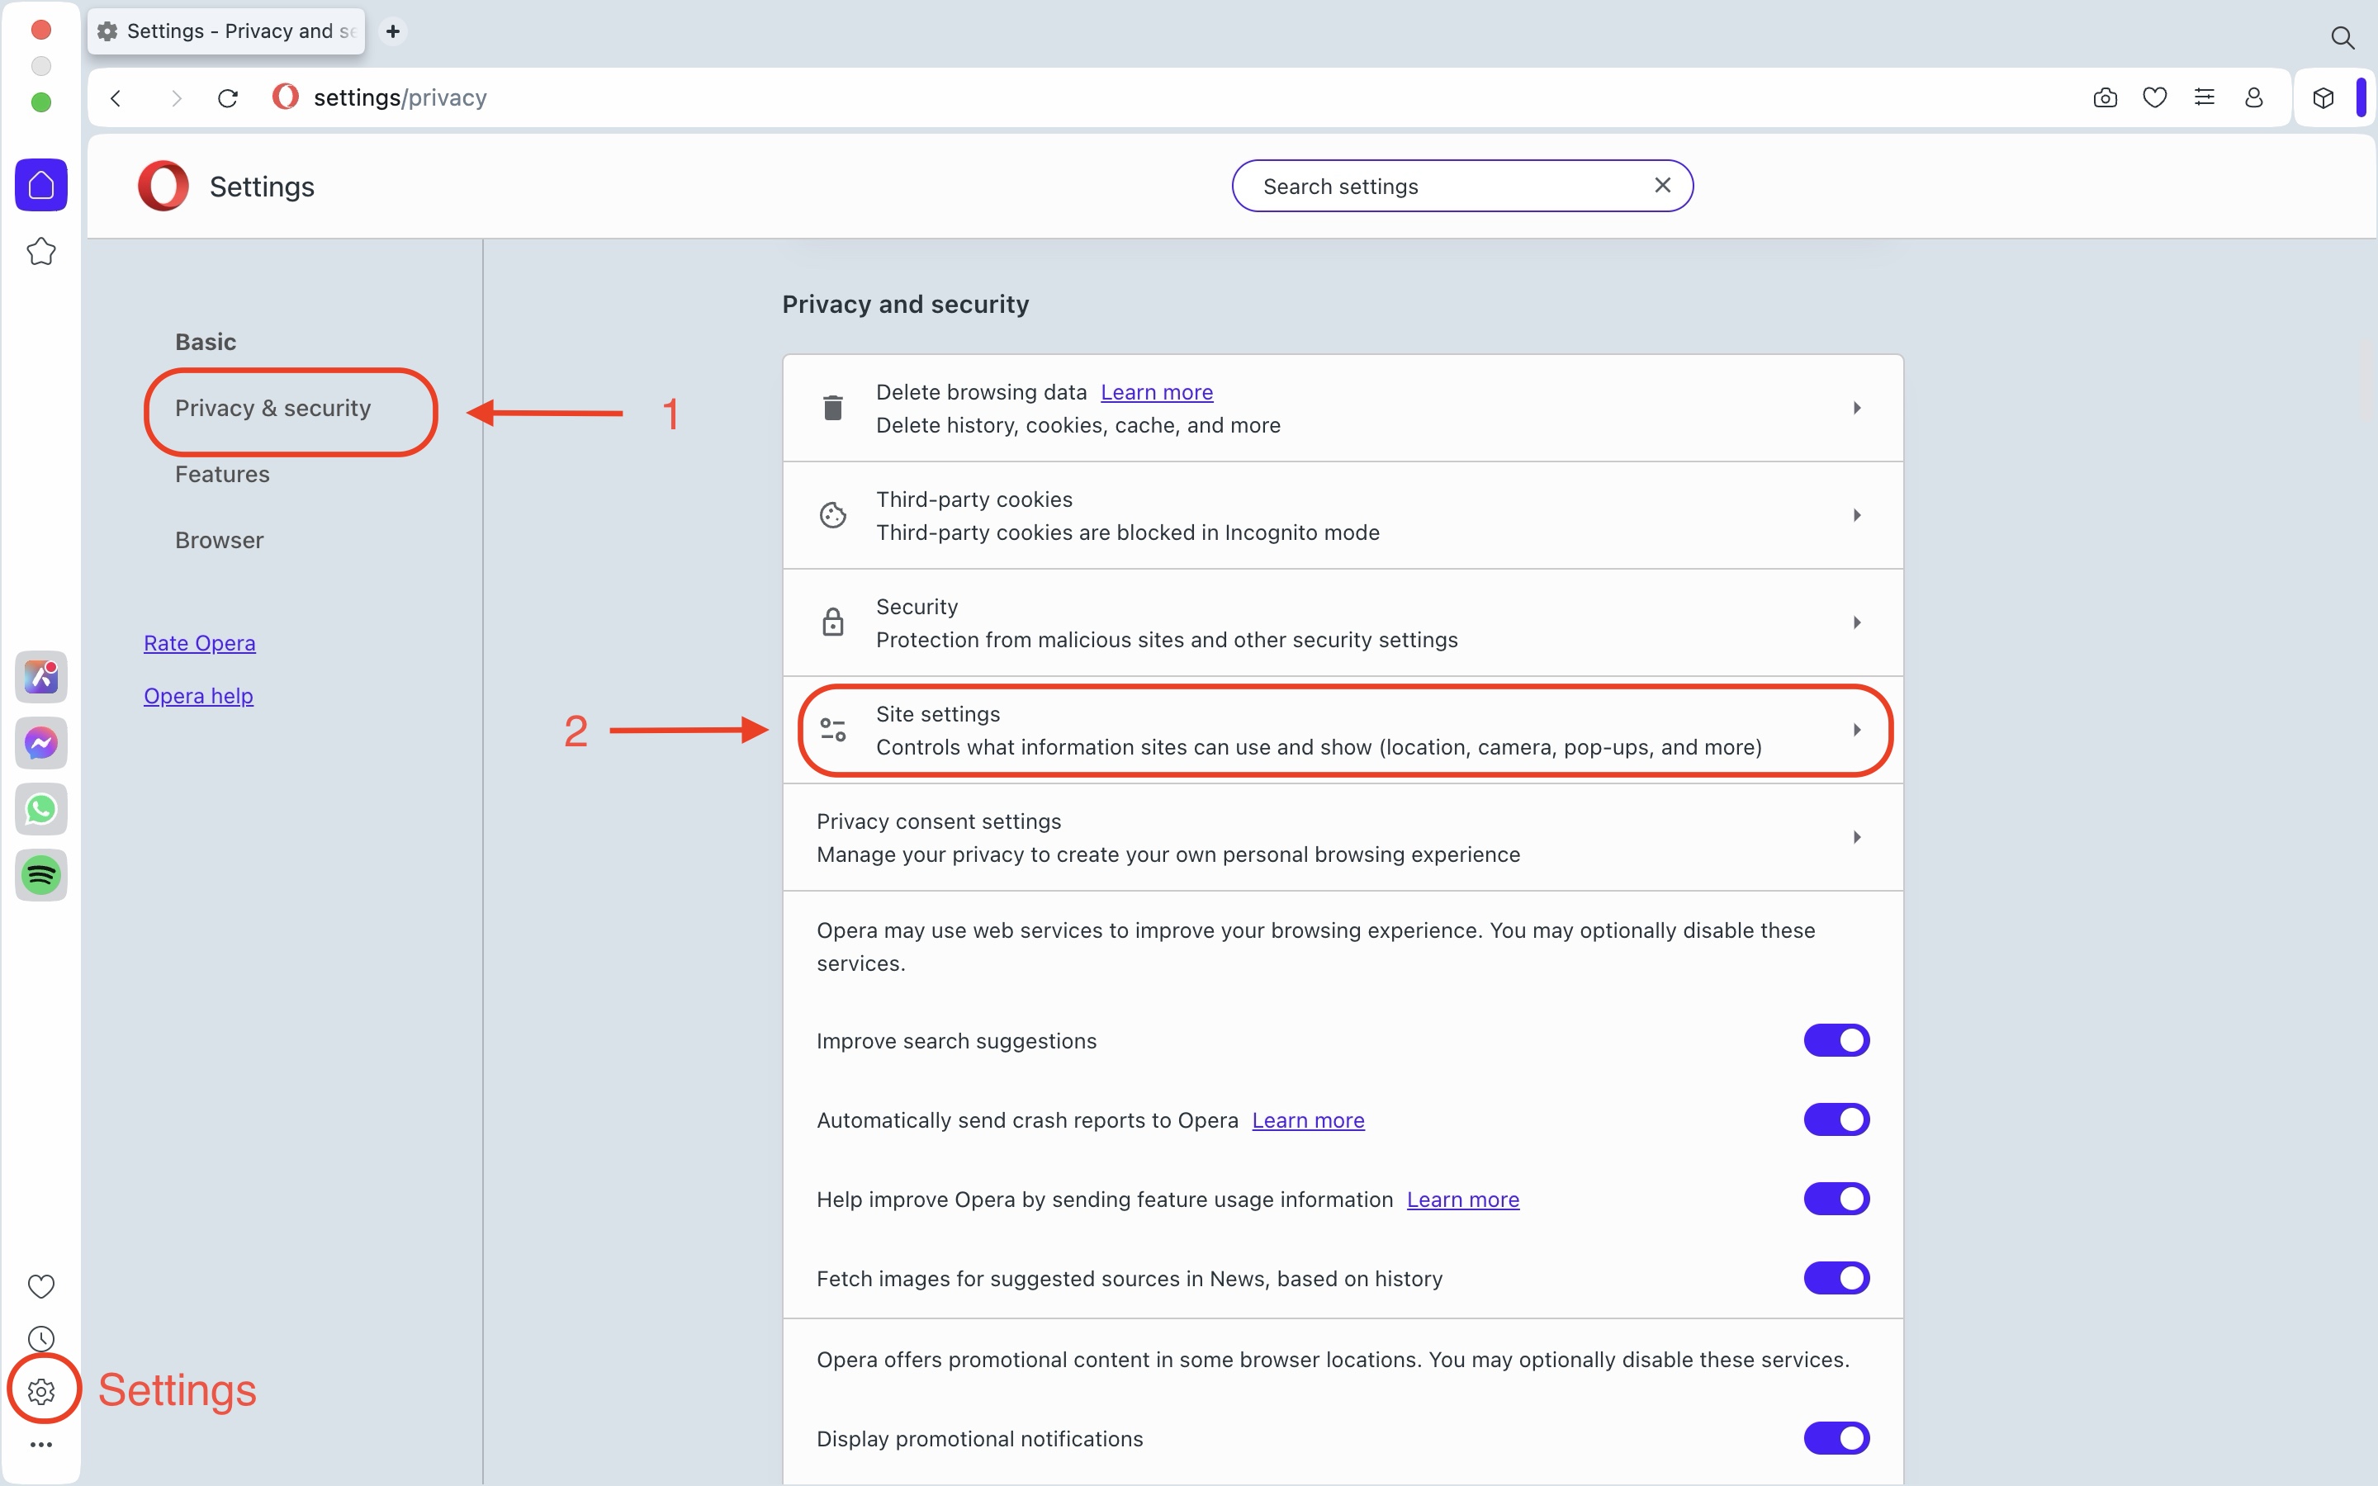This screenshot has width=2378, height=1486.
Task: Open Learn more link for crash reports
Action: [1308, 1120]
